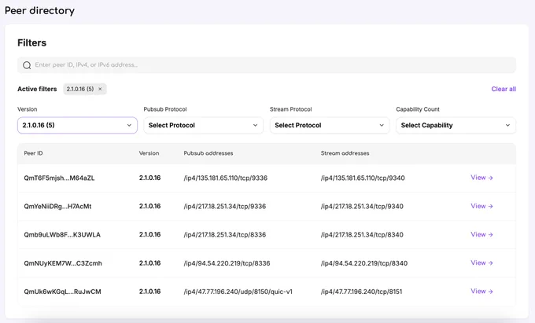The image size is (535, 323).
Task: View peer QmYeNiiDRg...H7AcMt details
Action: [481, 206]
